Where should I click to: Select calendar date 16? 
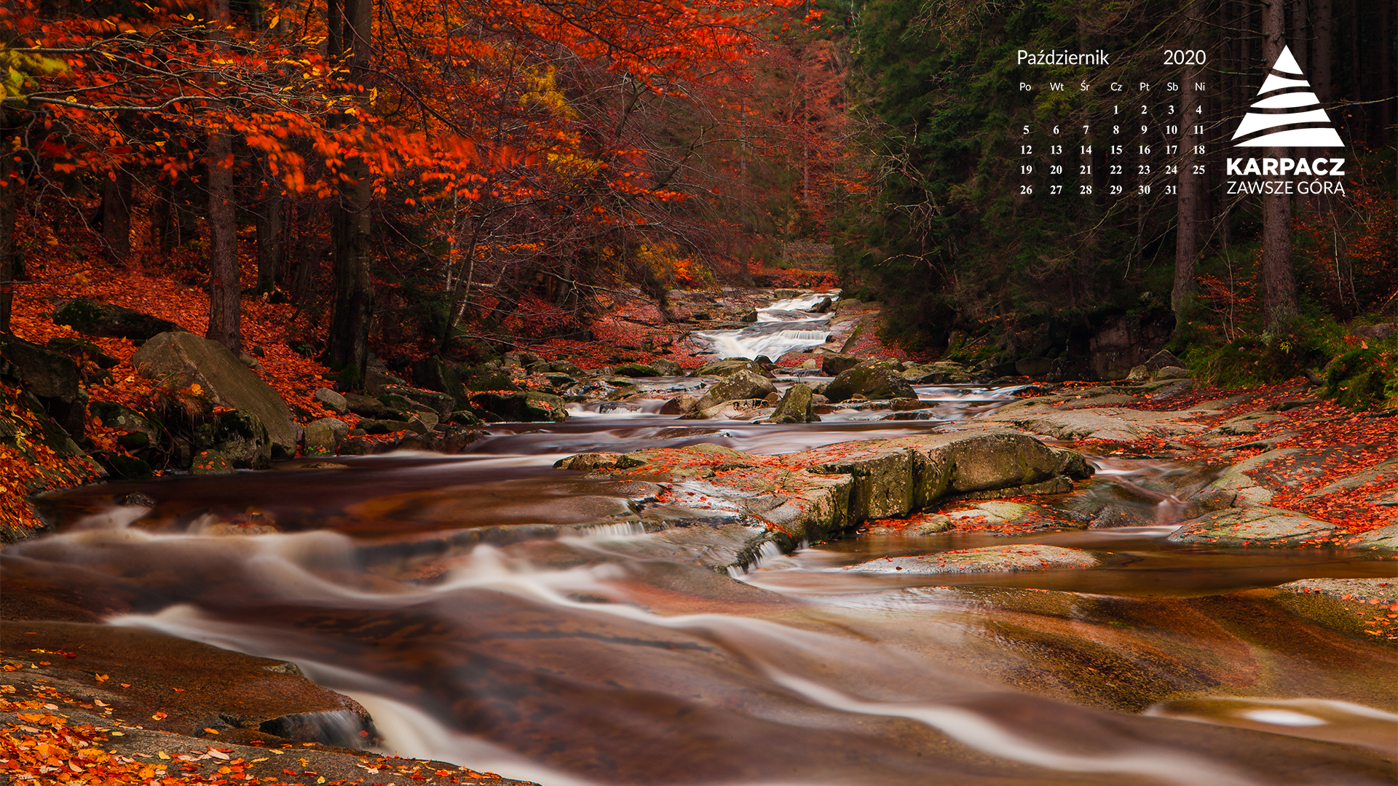[x=1144, y=150]
